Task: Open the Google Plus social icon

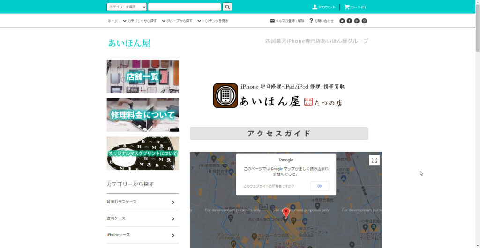Action: [357, 21]
